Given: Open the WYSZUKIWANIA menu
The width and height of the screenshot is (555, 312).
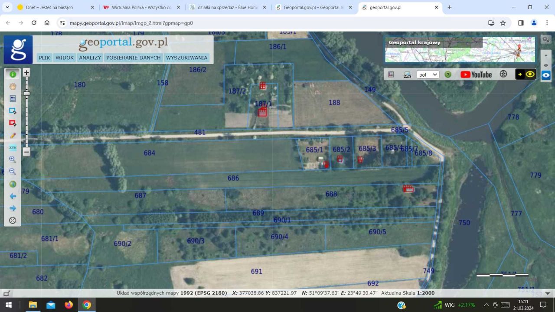Looking at the screenshot, I should (187, 58).
